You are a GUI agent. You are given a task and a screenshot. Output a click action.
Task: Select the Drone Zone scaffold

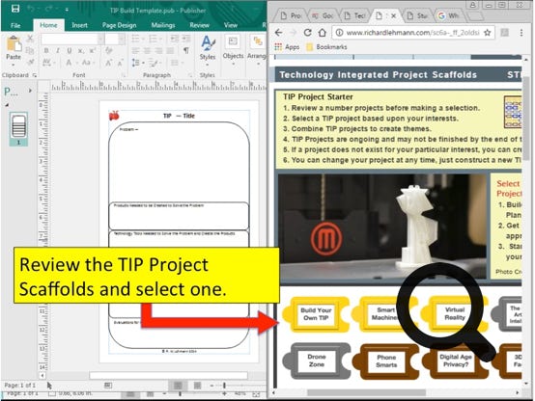(317, 361)
